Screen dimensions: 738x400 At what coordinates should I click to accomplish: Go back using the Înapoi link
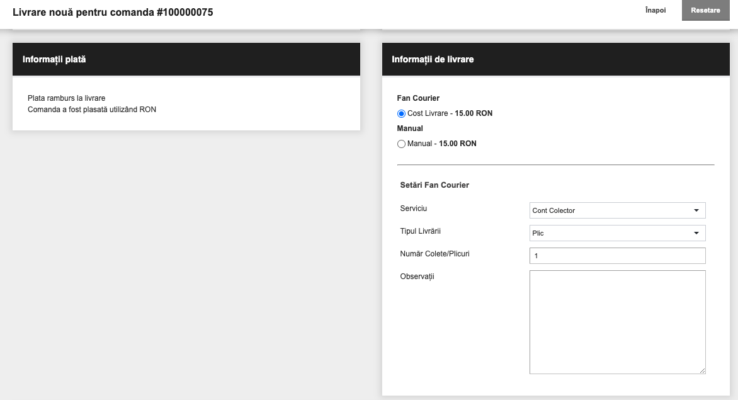click(655, 10)
